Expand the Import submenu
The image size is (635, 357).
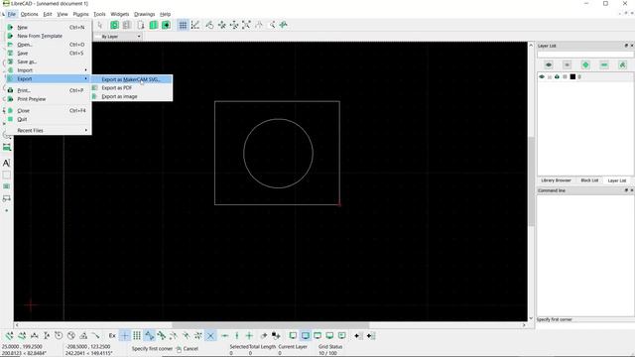[x=48, y=70]
